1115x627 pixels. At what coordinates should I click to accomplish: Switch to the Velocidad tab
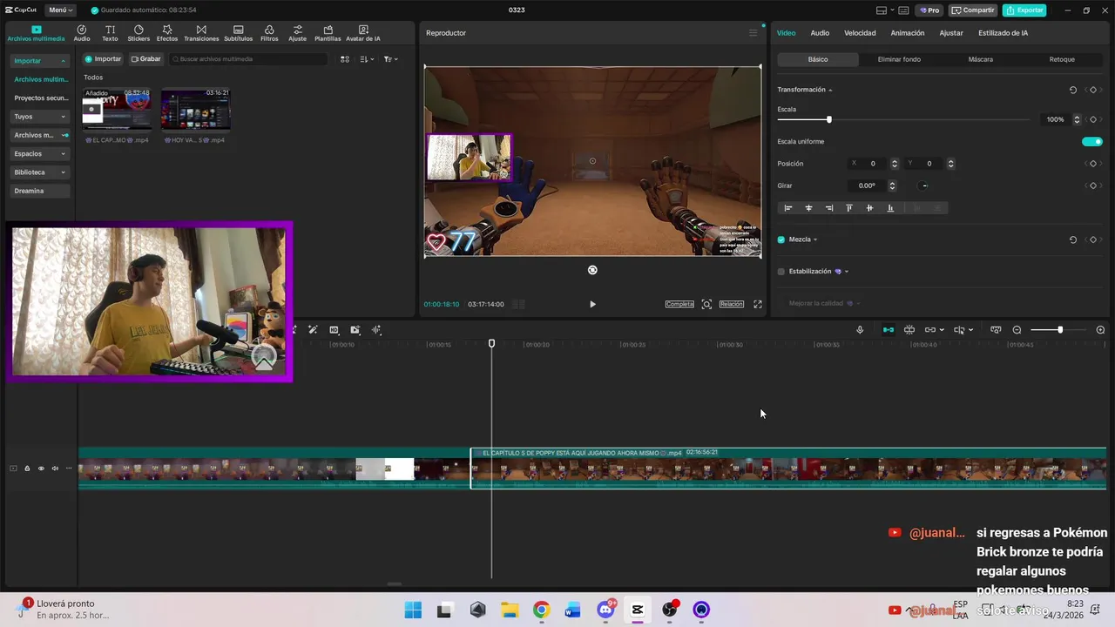pyautogui.click(x=860, y=33)
